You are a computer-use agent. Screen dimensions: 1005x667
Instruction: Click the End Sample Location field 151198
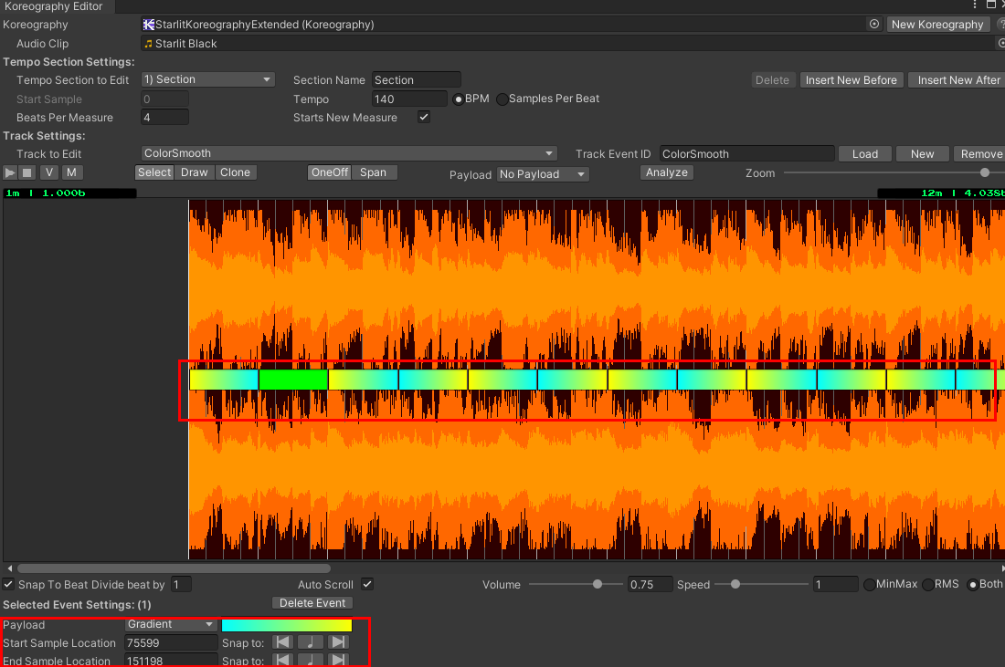171,660
